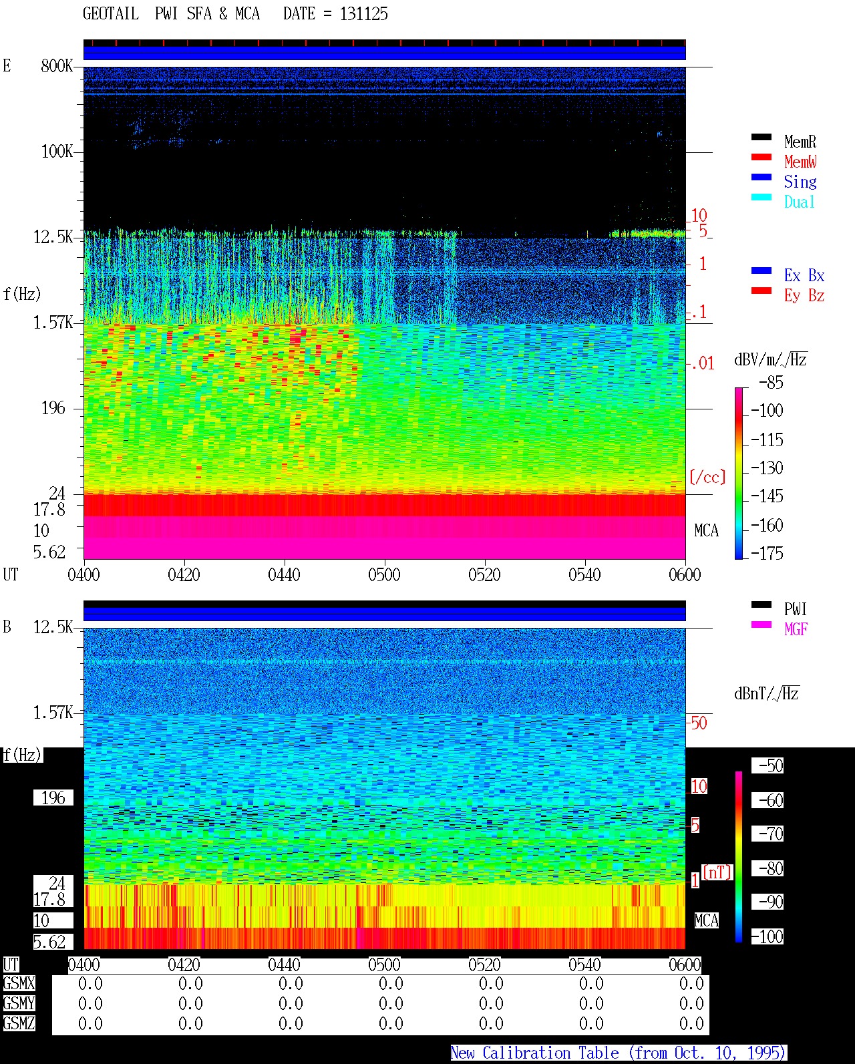Click the dBnT/√Hz vertical color scale bar
This screenshot has height=1064, width=855.
click(739, 857)
